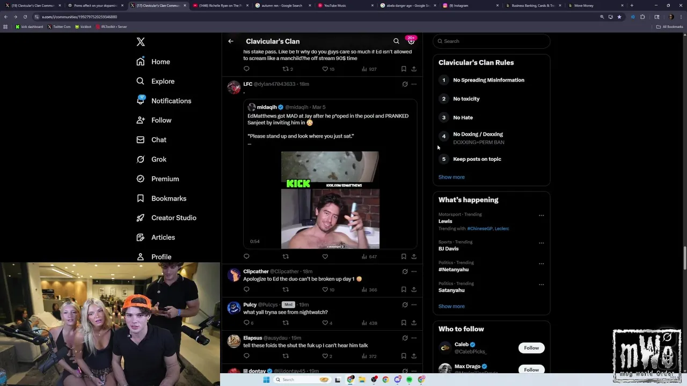The image size is (687, 386).
Task: Open the Home page in X sidebar
Action: pyautogui.click(x=153, y=62)
